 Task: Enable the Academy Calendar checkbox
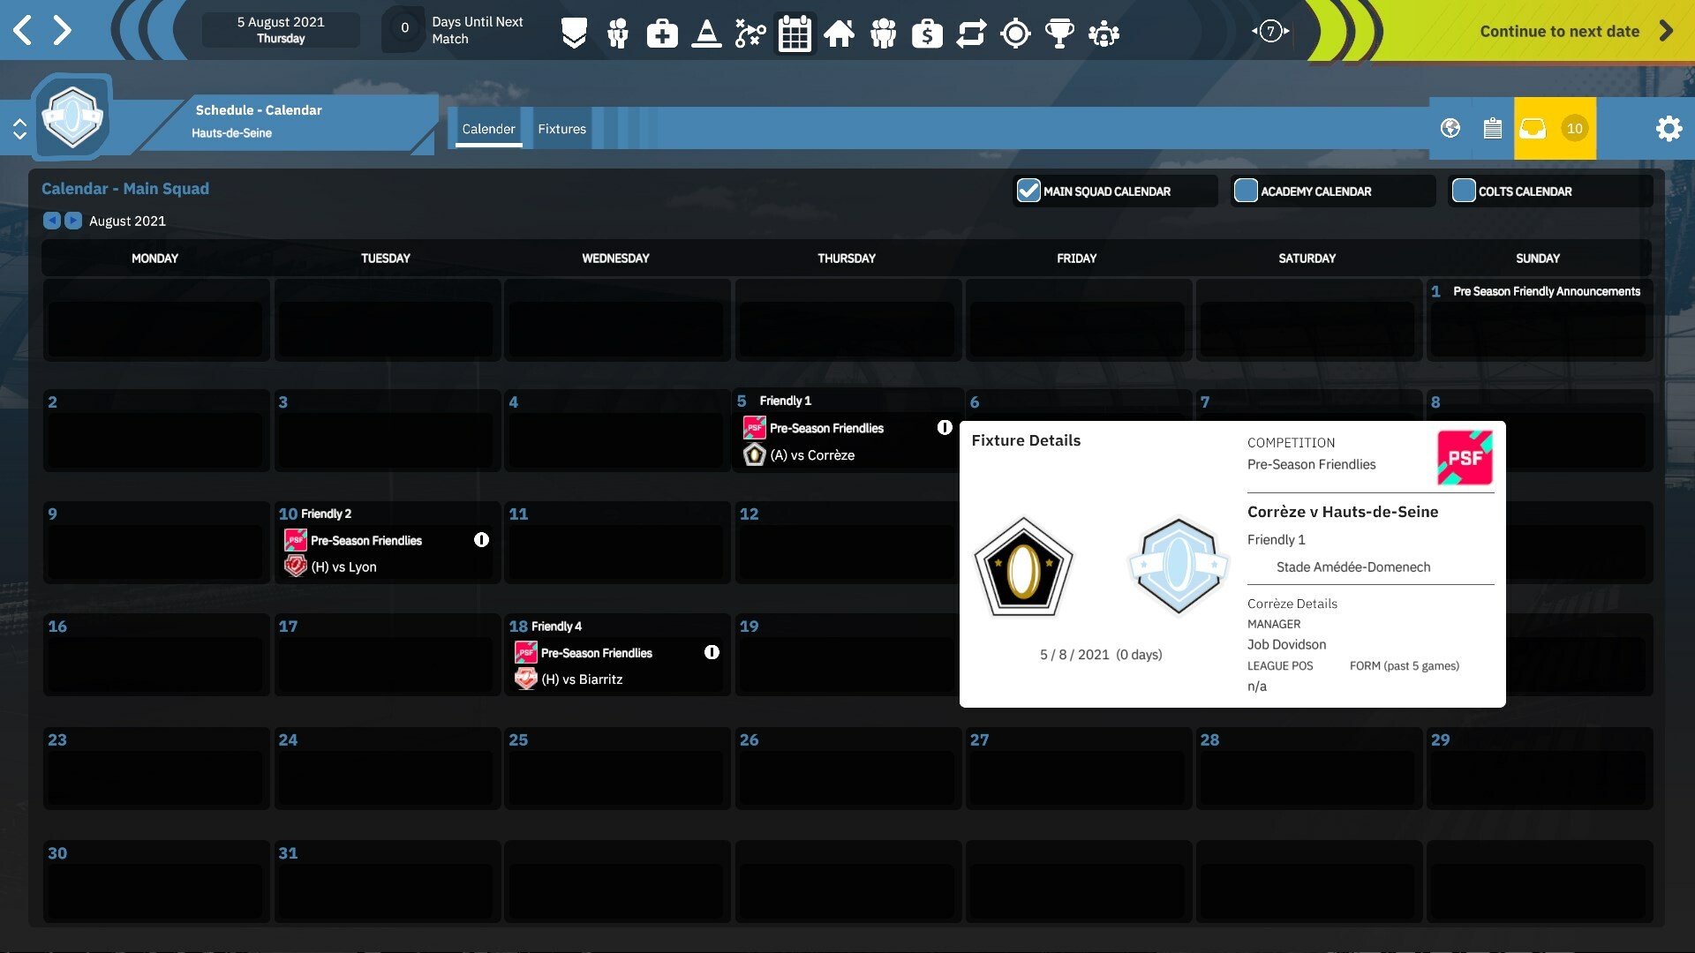tap(1246, 191)
